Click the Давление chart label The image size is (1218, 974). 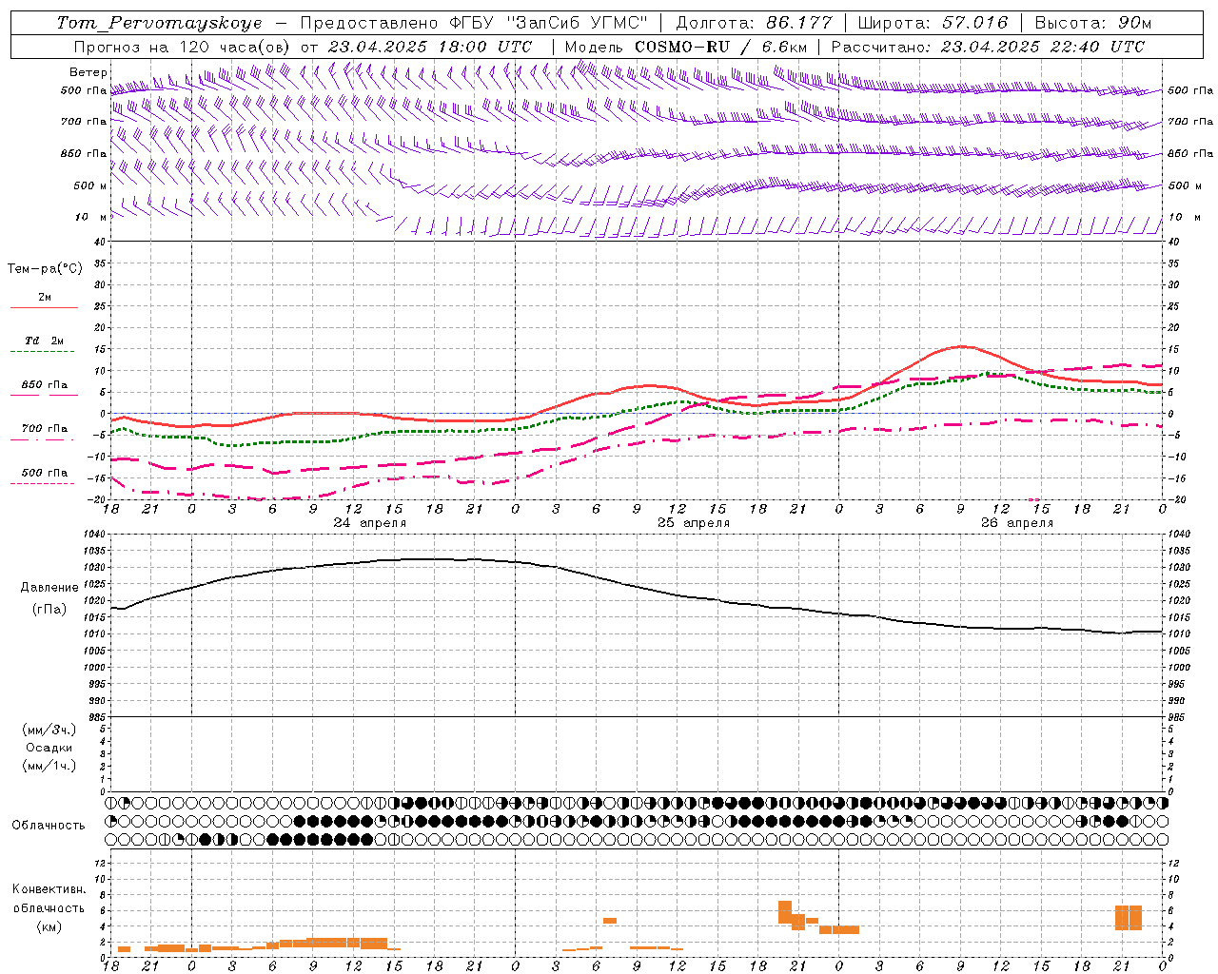tap(49, 588)
